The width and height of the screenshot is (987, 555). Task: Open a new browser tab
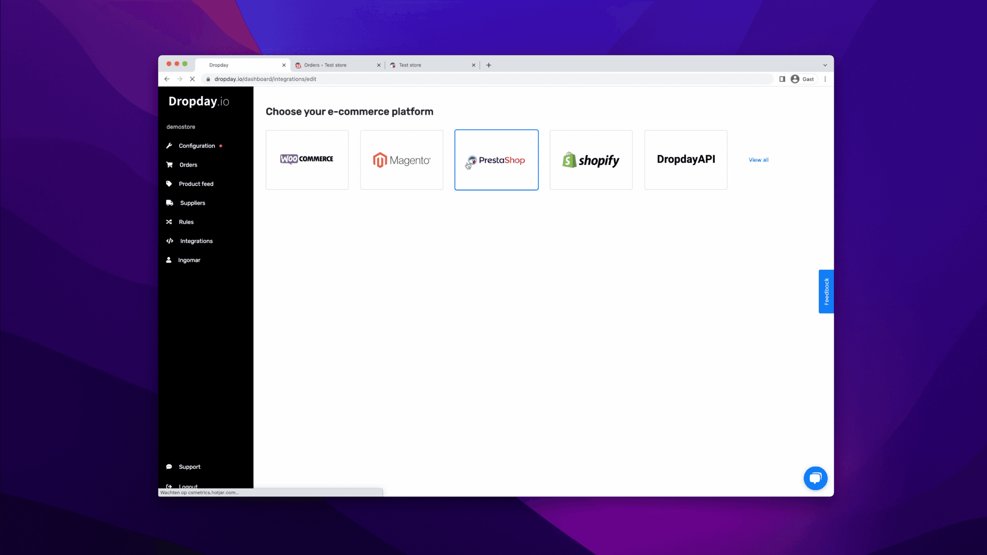click(488, 65)
